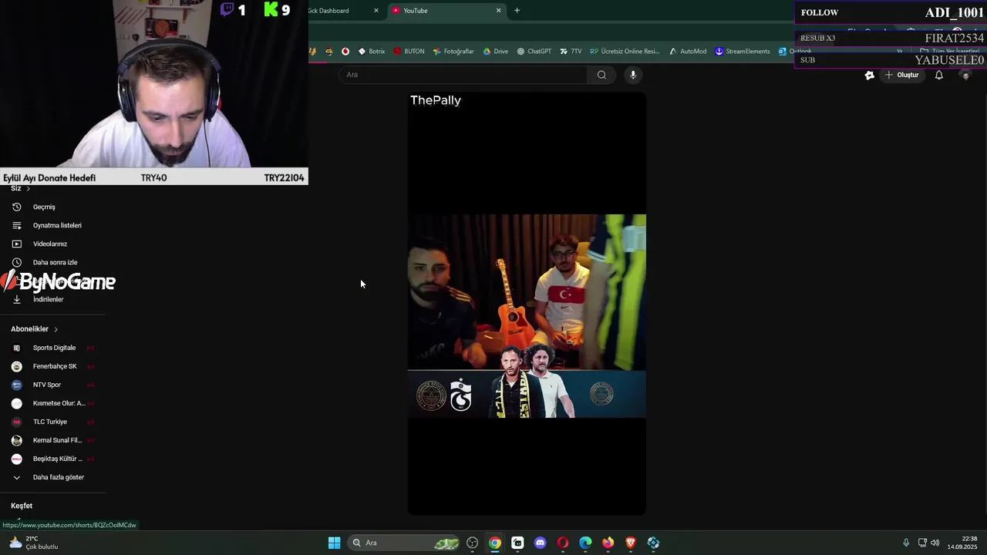Open StreamElements bookmark
The image size is (987, 555).
742,52
